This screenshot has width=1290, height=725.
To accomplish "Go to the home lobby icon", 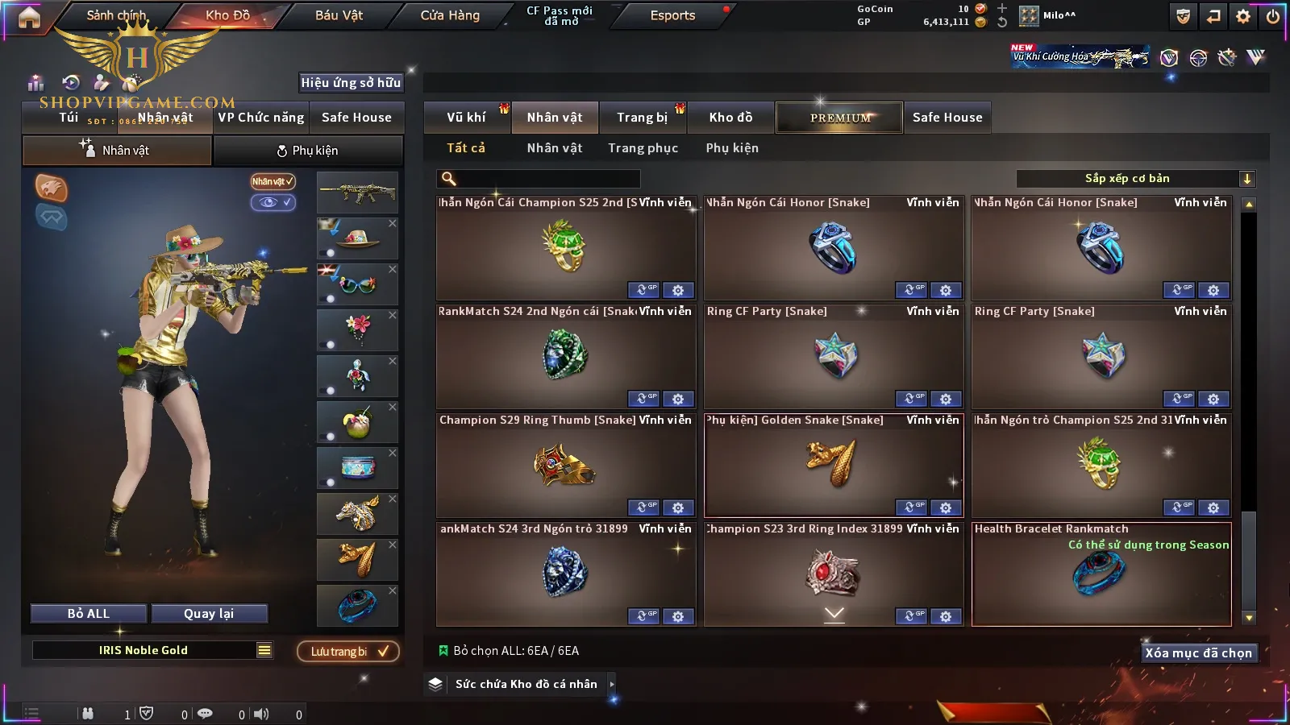I will click(x=29, y=17).
